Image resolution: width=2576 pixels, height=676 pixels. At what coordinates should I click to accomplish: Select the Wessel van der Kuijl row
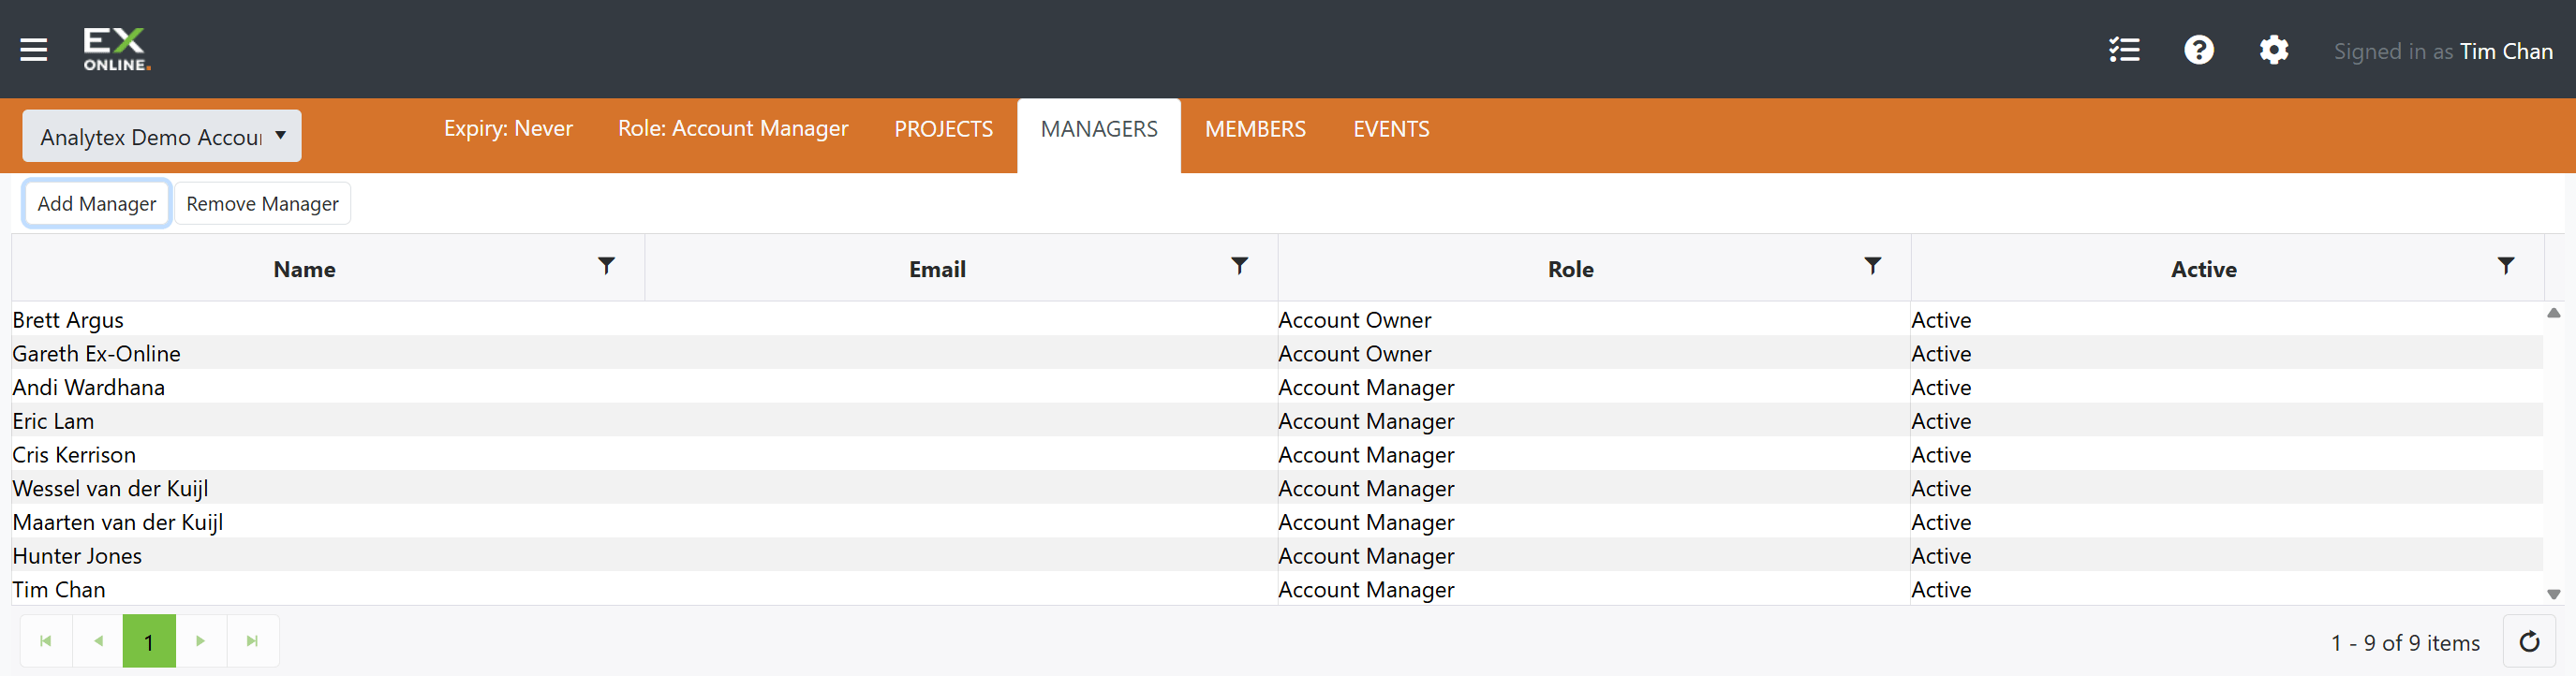pyautogui.click(x=1277, y=488)
